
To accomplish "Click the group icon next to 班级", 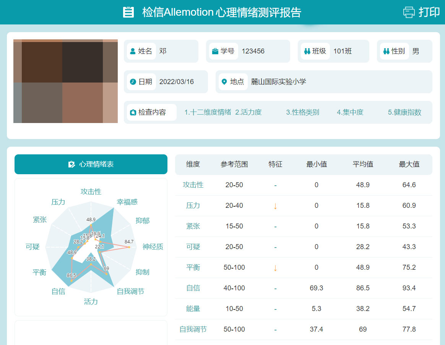I will point(307,51).
